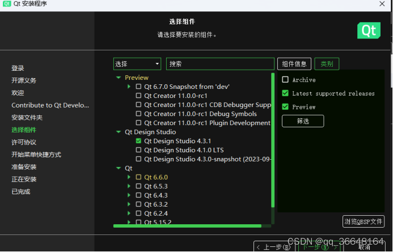393x252 pixels.
Task: Go to the 正在安装 step
Action: click(24, 179)
